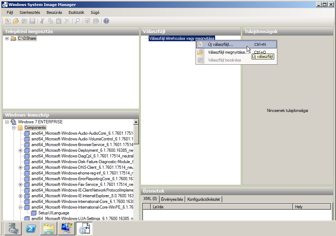
Task: Click the Close answer file toolbar icon
Action: coord(24,21)
